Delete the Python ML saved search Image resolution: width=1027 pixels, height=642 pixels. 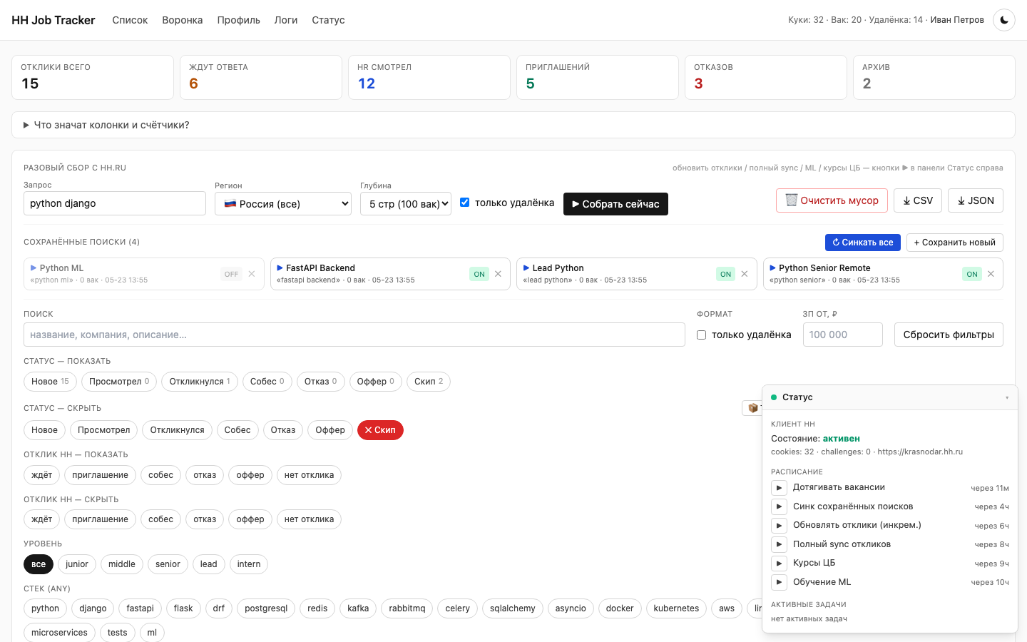(x=252, y=274)
